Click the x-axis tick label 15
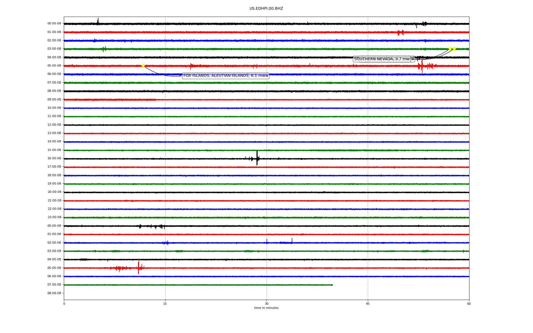This screenshot has width=533, height=333. (165, 304)
